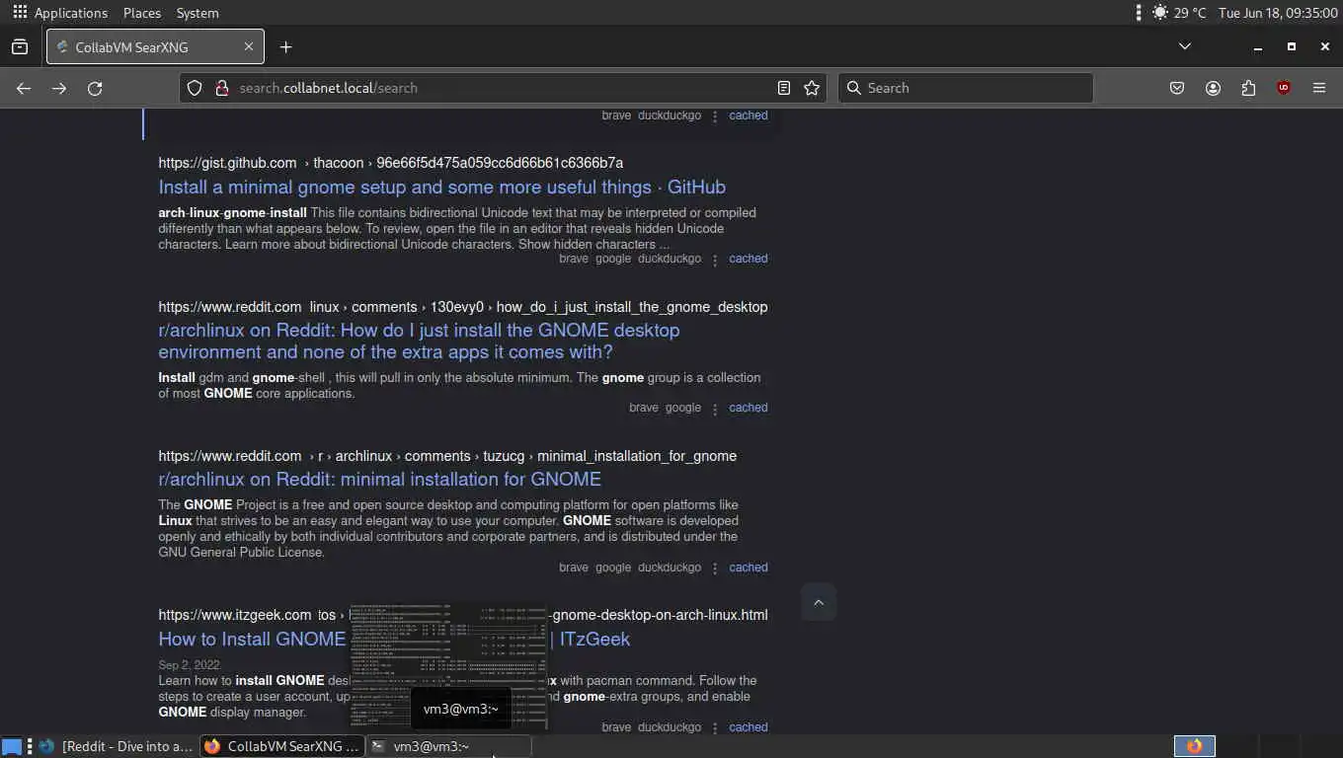Open the Firefox hamburger application menu

click(x=1319, y=88)
